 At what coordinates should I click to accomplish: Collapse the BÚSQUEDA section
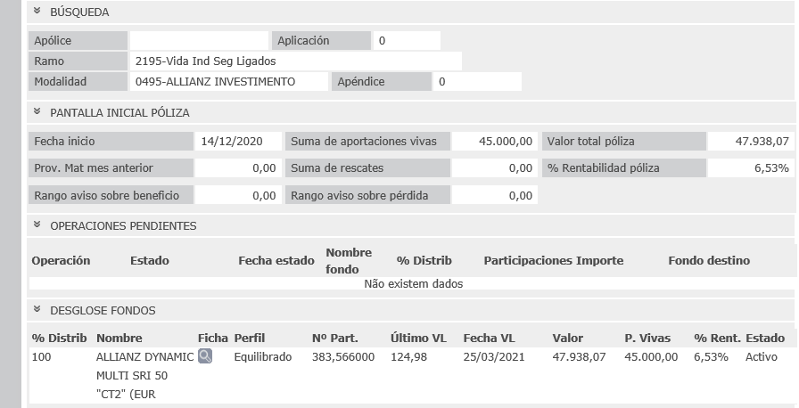coord(37,12)
